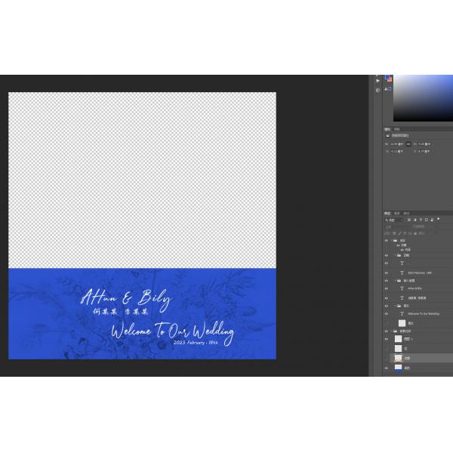Click the width value field in Properties
This screenshot has height=453, width=453.
pos(396,143)
